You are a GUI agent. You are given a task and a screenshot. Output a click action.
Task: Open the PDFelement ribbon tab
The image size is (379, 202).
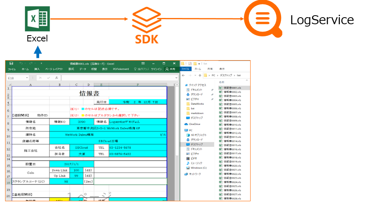(121, 69)
